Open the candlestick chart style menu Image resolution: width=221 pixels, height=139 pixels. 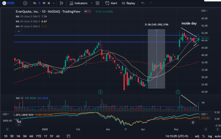62,3
